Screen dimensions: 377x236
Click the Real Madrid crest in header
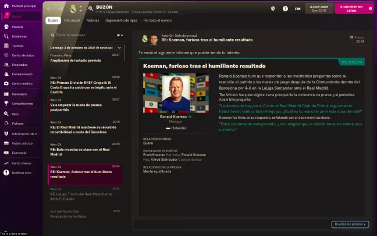click(x=73, y=9)
